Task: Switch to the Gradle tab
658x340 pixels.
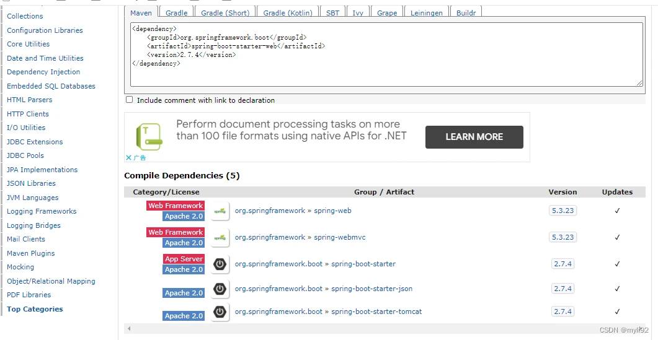Action: 176,12
